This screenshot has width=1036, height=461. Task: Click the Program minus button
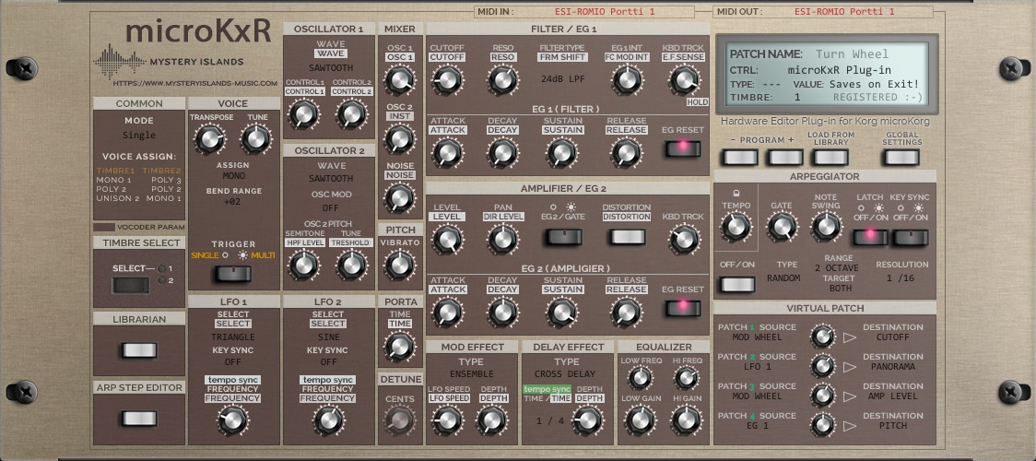740,157
